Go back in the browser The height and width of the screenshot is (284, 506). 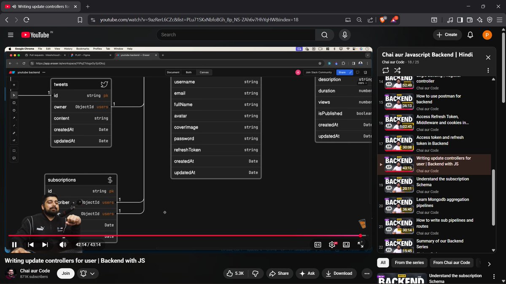[7, 20]
